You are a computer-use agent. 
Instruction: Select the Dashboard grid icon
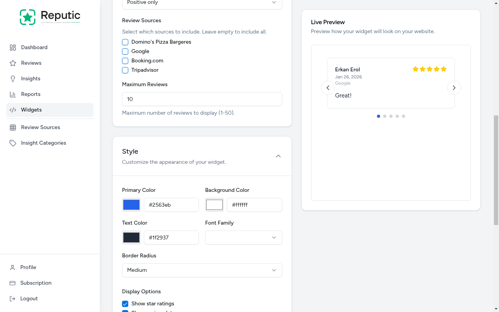(x=13, y=47)
